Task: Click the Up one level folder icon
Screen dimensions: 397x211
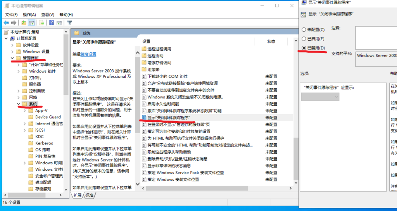Action: [x=24, y=23]
